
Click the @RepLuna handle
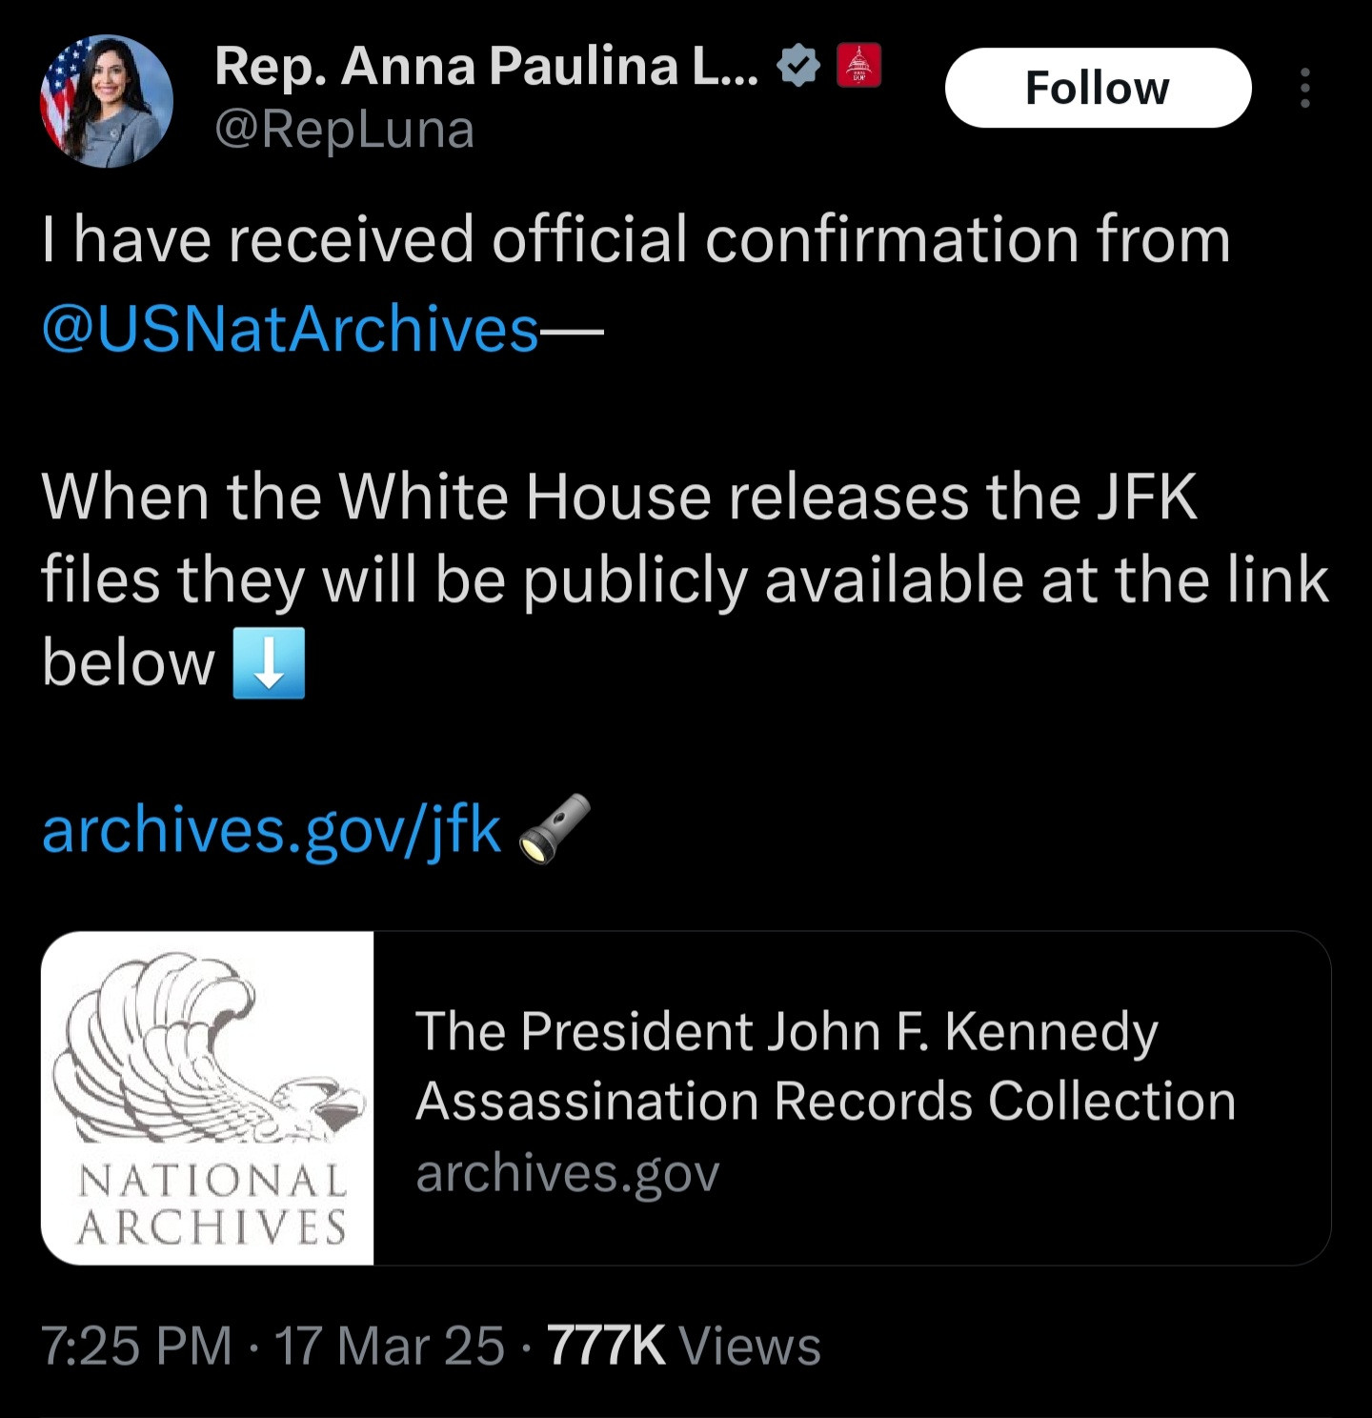pos(345,130)
